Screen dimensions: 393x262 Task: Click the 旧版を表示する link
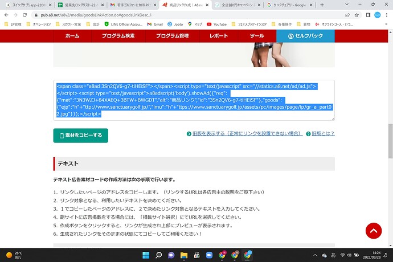pos(247,133)
